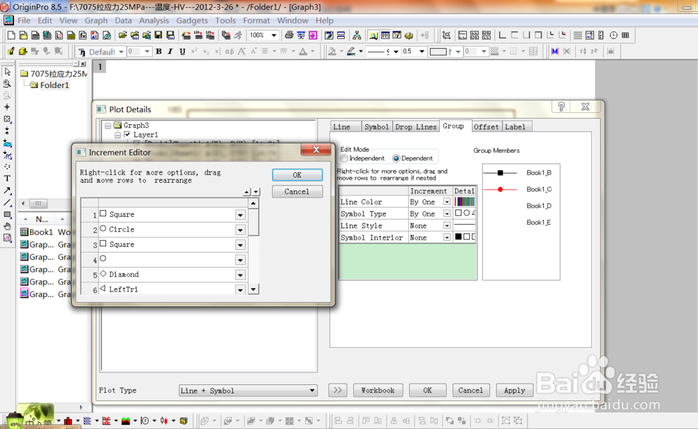Toggle Underline text formatting
The height and width of the screenshot is (429, 698).
(182, 52)
